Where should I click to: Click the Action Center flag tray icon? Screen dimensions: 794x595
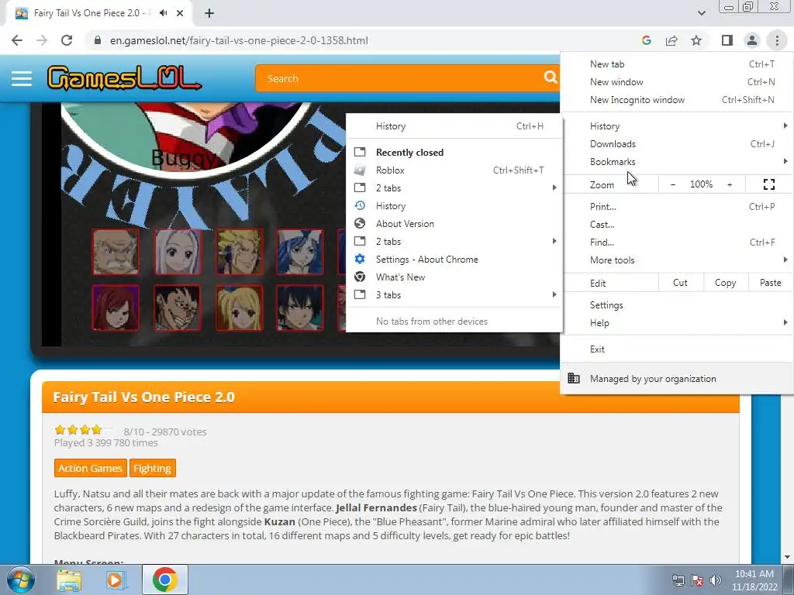697,580
